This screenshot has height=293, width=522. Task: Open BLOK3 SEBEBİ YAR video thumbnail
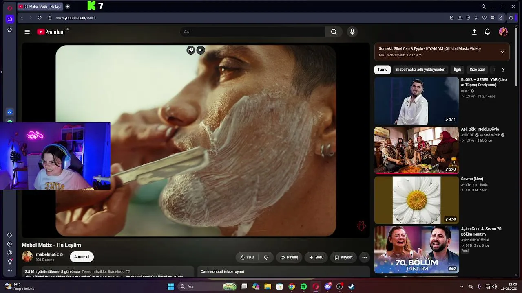416,101
